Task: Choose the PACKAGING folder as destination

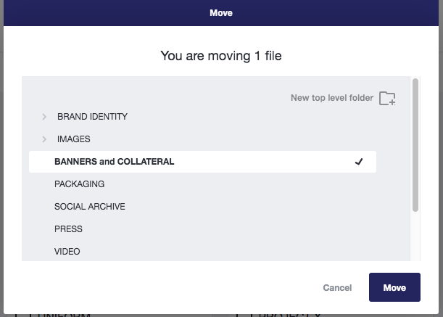Action: pos(79,184)
